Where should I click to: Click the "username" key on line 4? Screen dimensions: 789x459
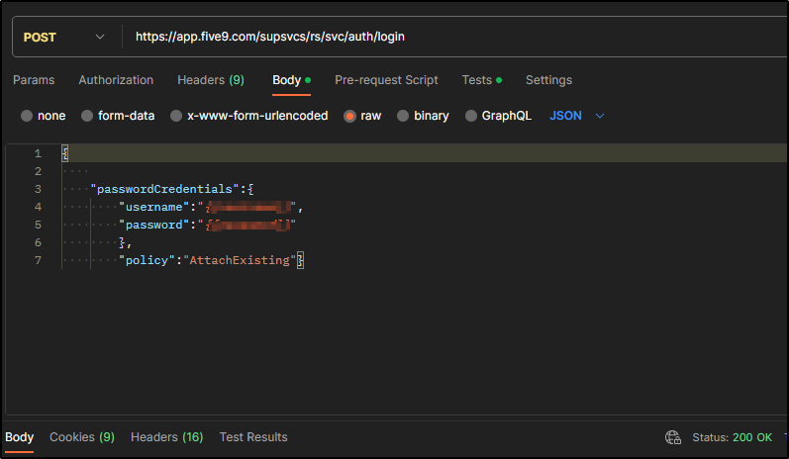154,207
